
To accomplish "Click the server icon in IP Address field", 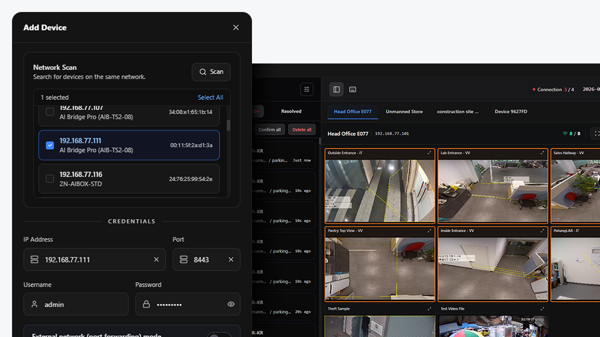I will coord(34,260).
